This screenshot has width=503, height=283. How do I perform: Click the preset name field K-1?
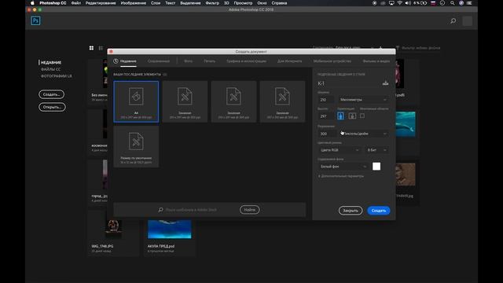pyautogui.click(x=348, y=83)
